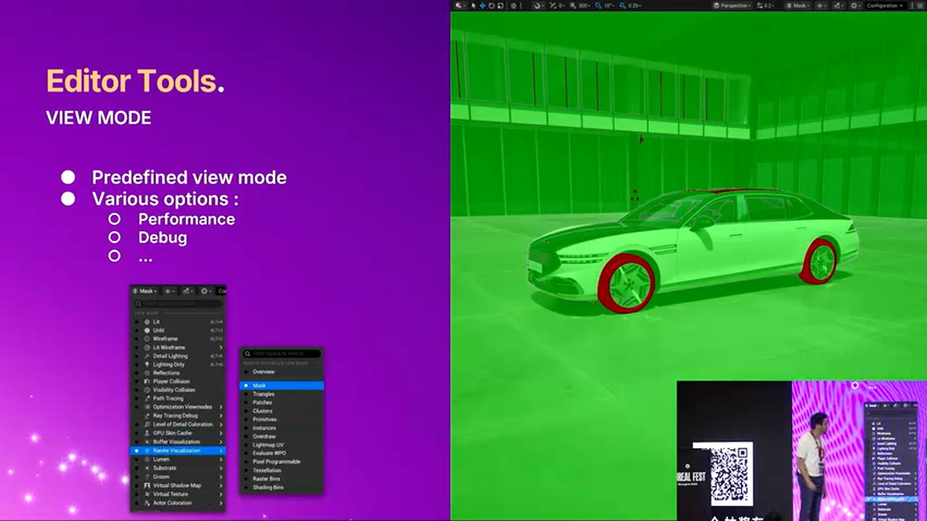Click the show flags eye icon

point(820,5)
